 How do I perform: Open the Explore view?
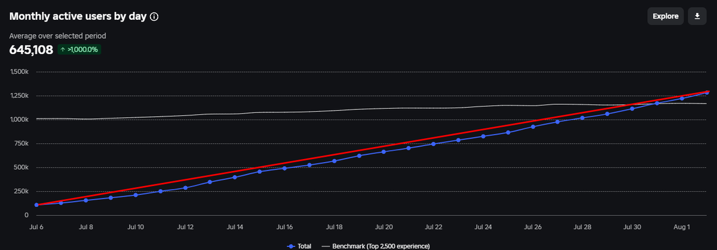click(666, 17)
